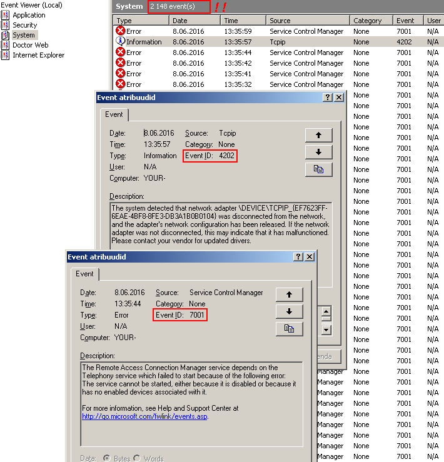Click the Tcpip source cell in the event list

click(278, 42)
